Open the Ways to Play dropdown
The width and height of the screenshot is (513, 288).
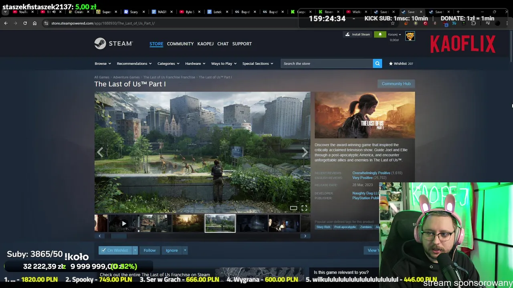pos(224,64)
